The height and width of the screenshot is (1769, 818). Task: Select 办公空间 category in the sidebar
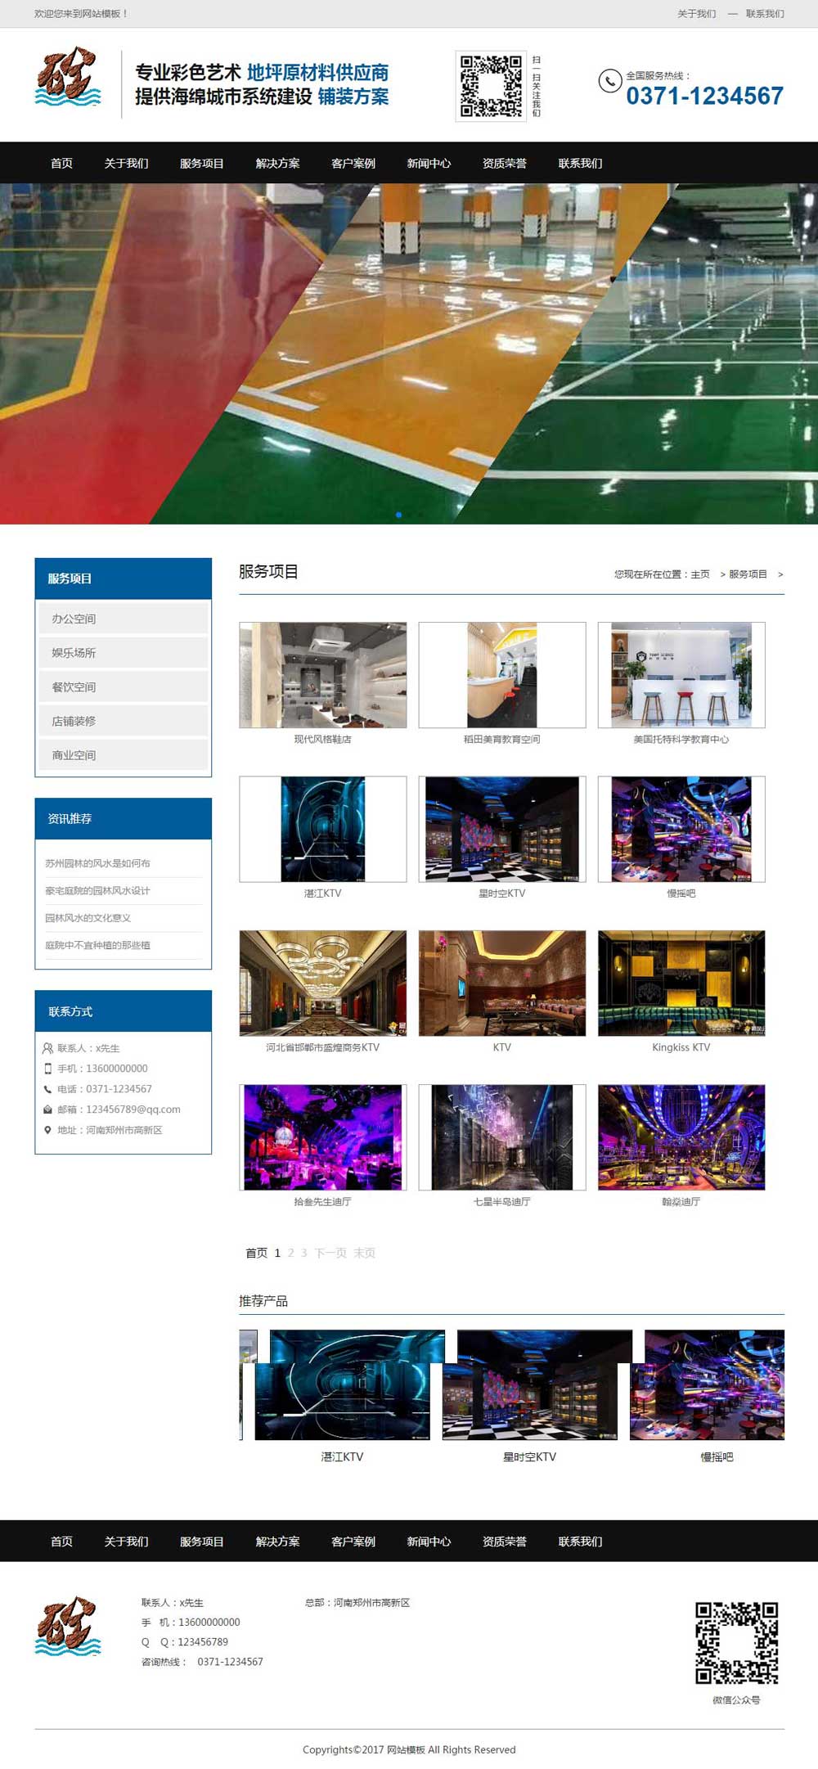pos(123,619)
